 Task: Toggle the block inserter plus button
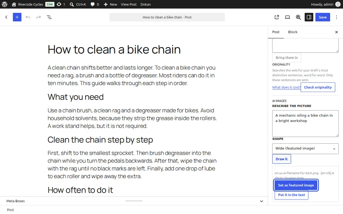[x=17, y=17]
